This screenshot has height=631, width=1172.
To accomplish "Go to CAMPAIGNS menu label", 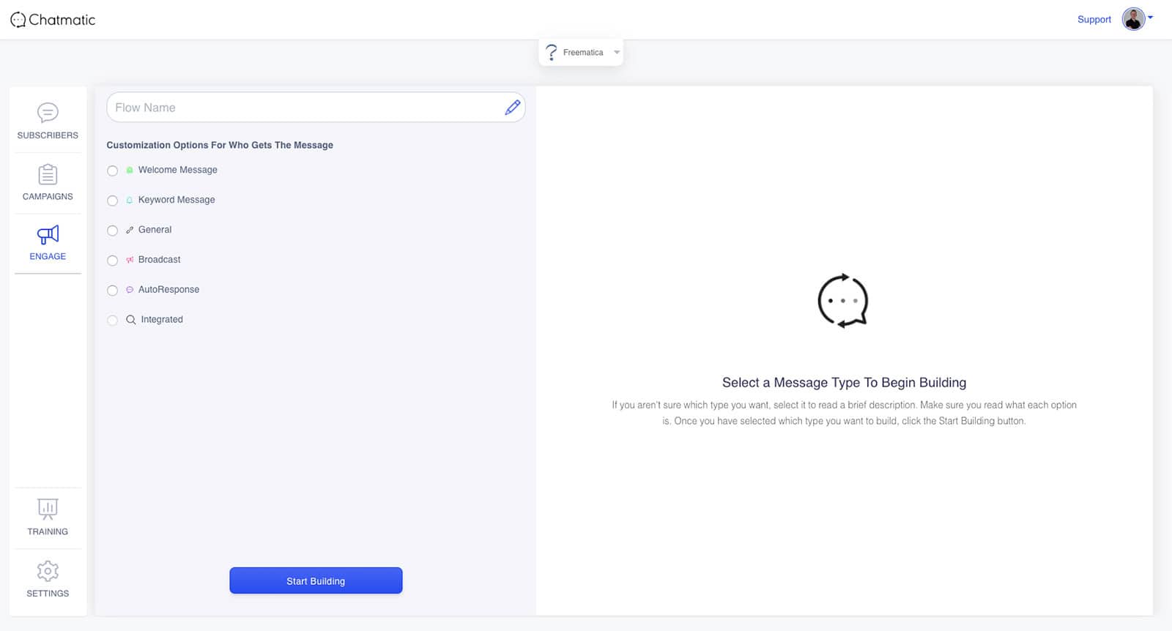I will pos(48,197).
